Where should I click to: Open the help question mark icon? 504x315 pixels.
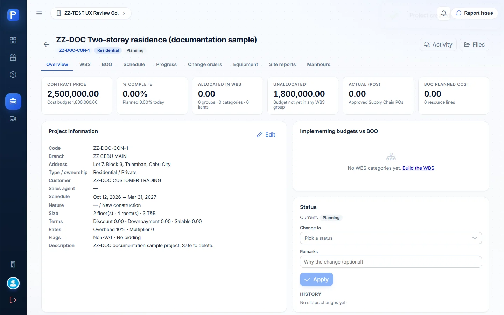13,75
